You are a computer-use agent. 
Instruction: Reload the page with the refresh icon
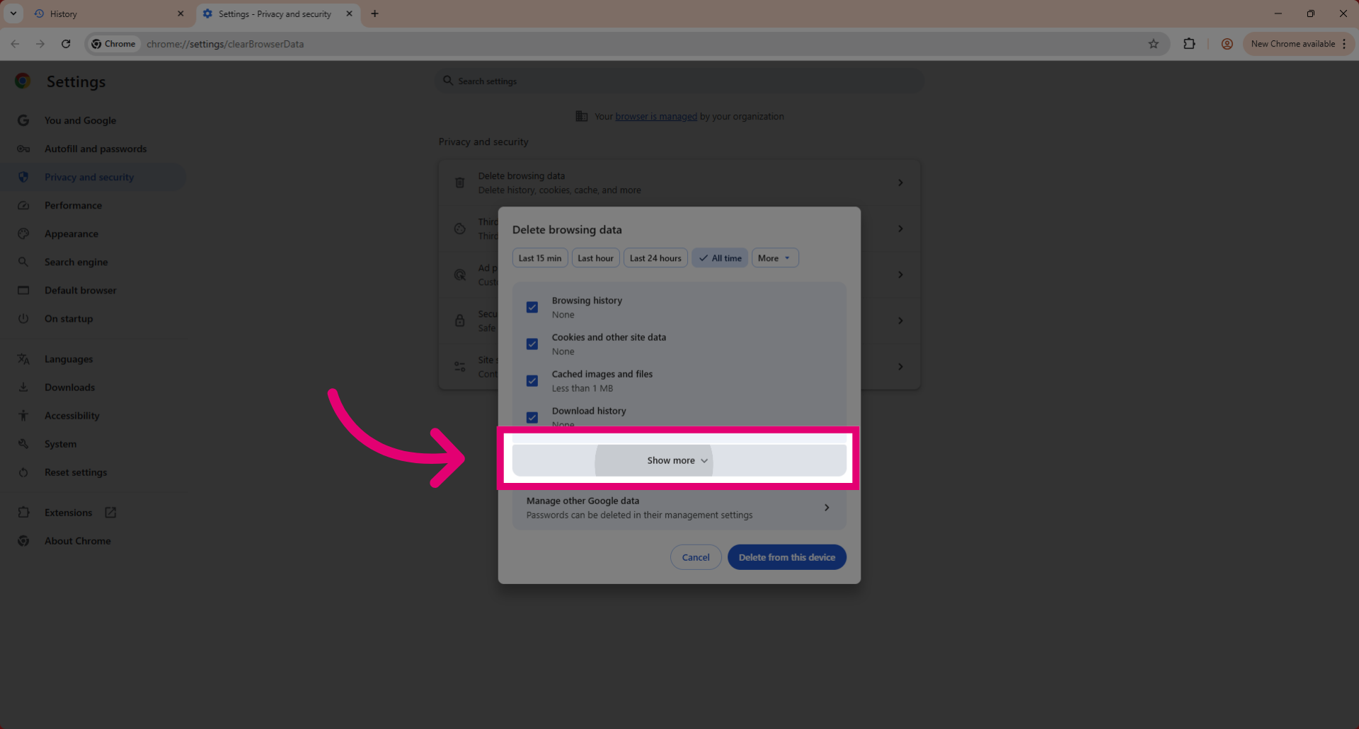pos(66,44)
